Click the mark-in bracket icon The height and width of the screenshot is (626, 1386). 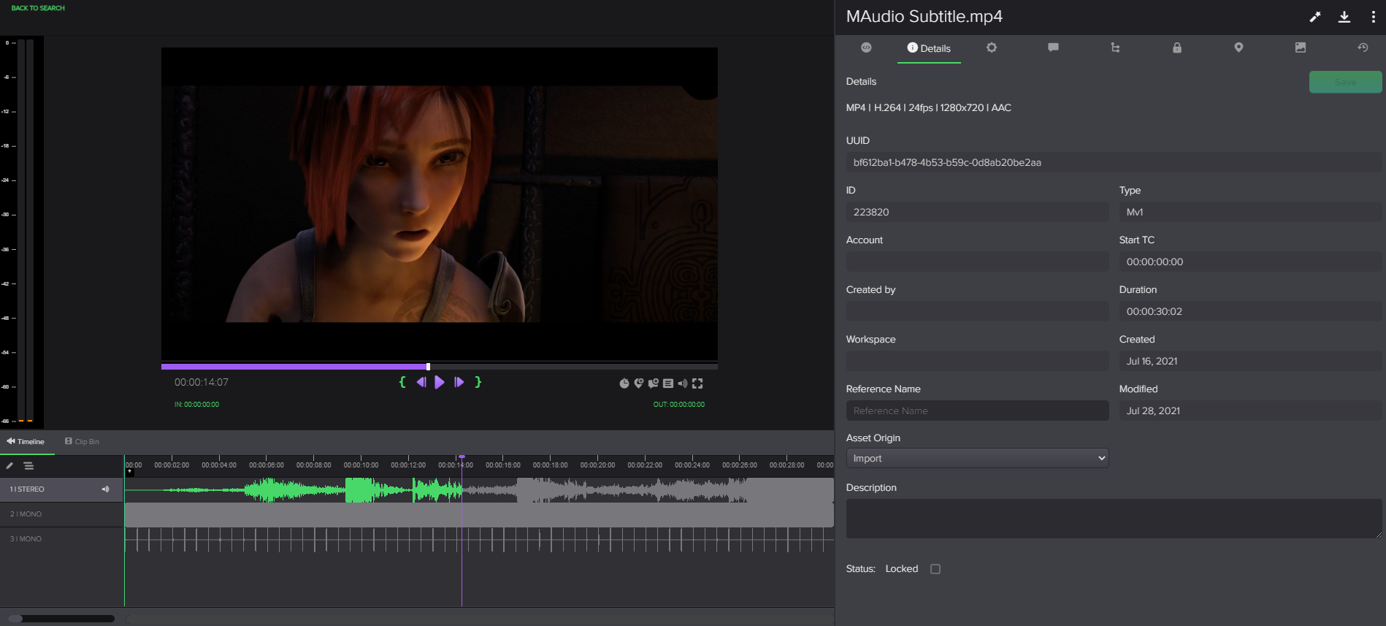[x=402, y=382]
